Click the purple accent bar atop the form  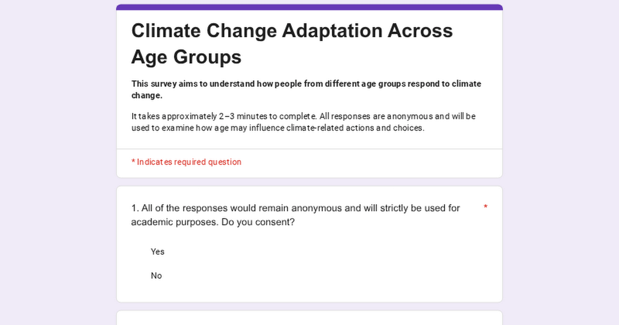[x=309, y=7]
